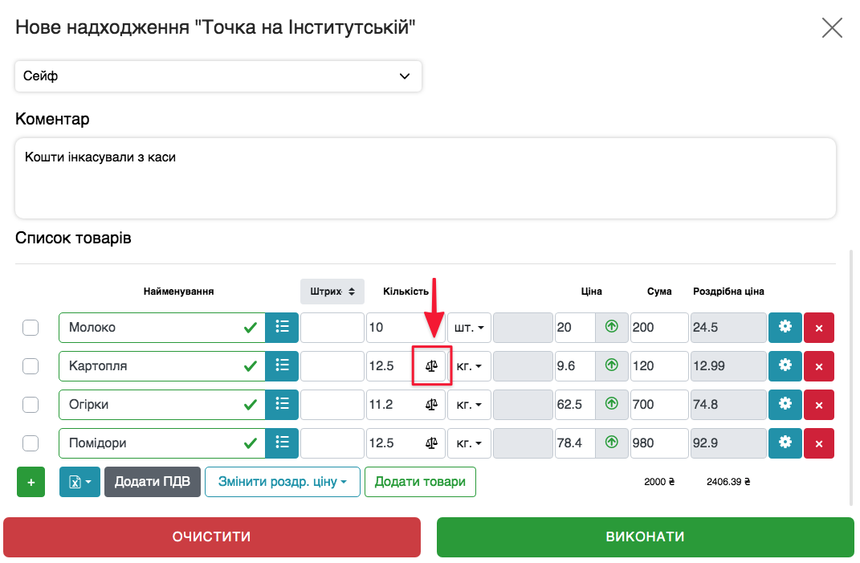Click the scales icon in Картопля row
Screen dimensions: 860x563
pyautogui.click(x=432, y=366)
